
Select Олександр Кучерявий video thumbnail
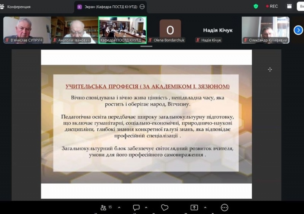[265, 30]
